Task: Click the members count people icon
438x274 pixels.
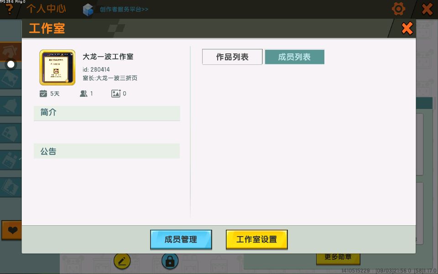Action: 83,94
